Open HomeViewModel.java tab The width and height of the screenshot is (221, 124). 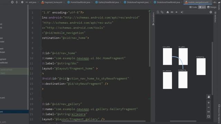[79, 2]
